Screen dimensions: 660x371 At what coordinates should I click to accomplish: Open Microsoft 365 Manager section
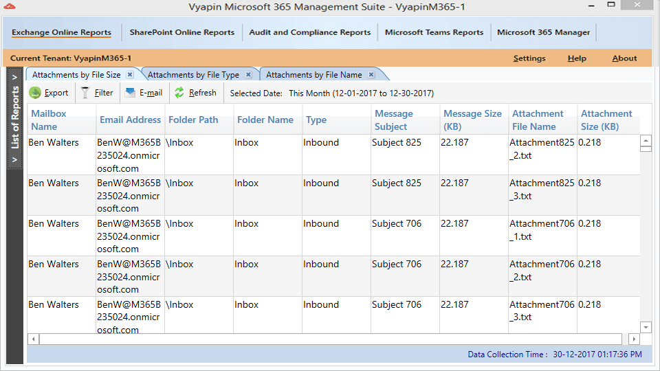pos(543,32)
